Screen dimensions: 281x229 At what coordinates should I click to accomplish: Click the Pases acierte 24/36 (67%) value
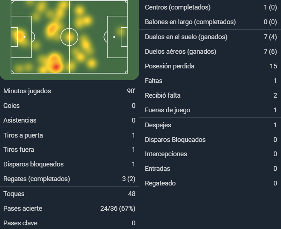118,209
